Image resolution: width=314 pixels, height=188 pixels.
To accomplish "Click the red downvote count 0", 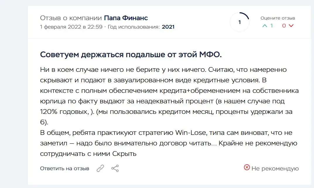I will (x=284, y=26).
